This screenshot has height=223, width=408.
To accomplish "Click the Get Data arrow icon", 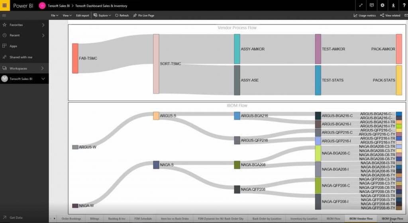I will click(4, 217).
